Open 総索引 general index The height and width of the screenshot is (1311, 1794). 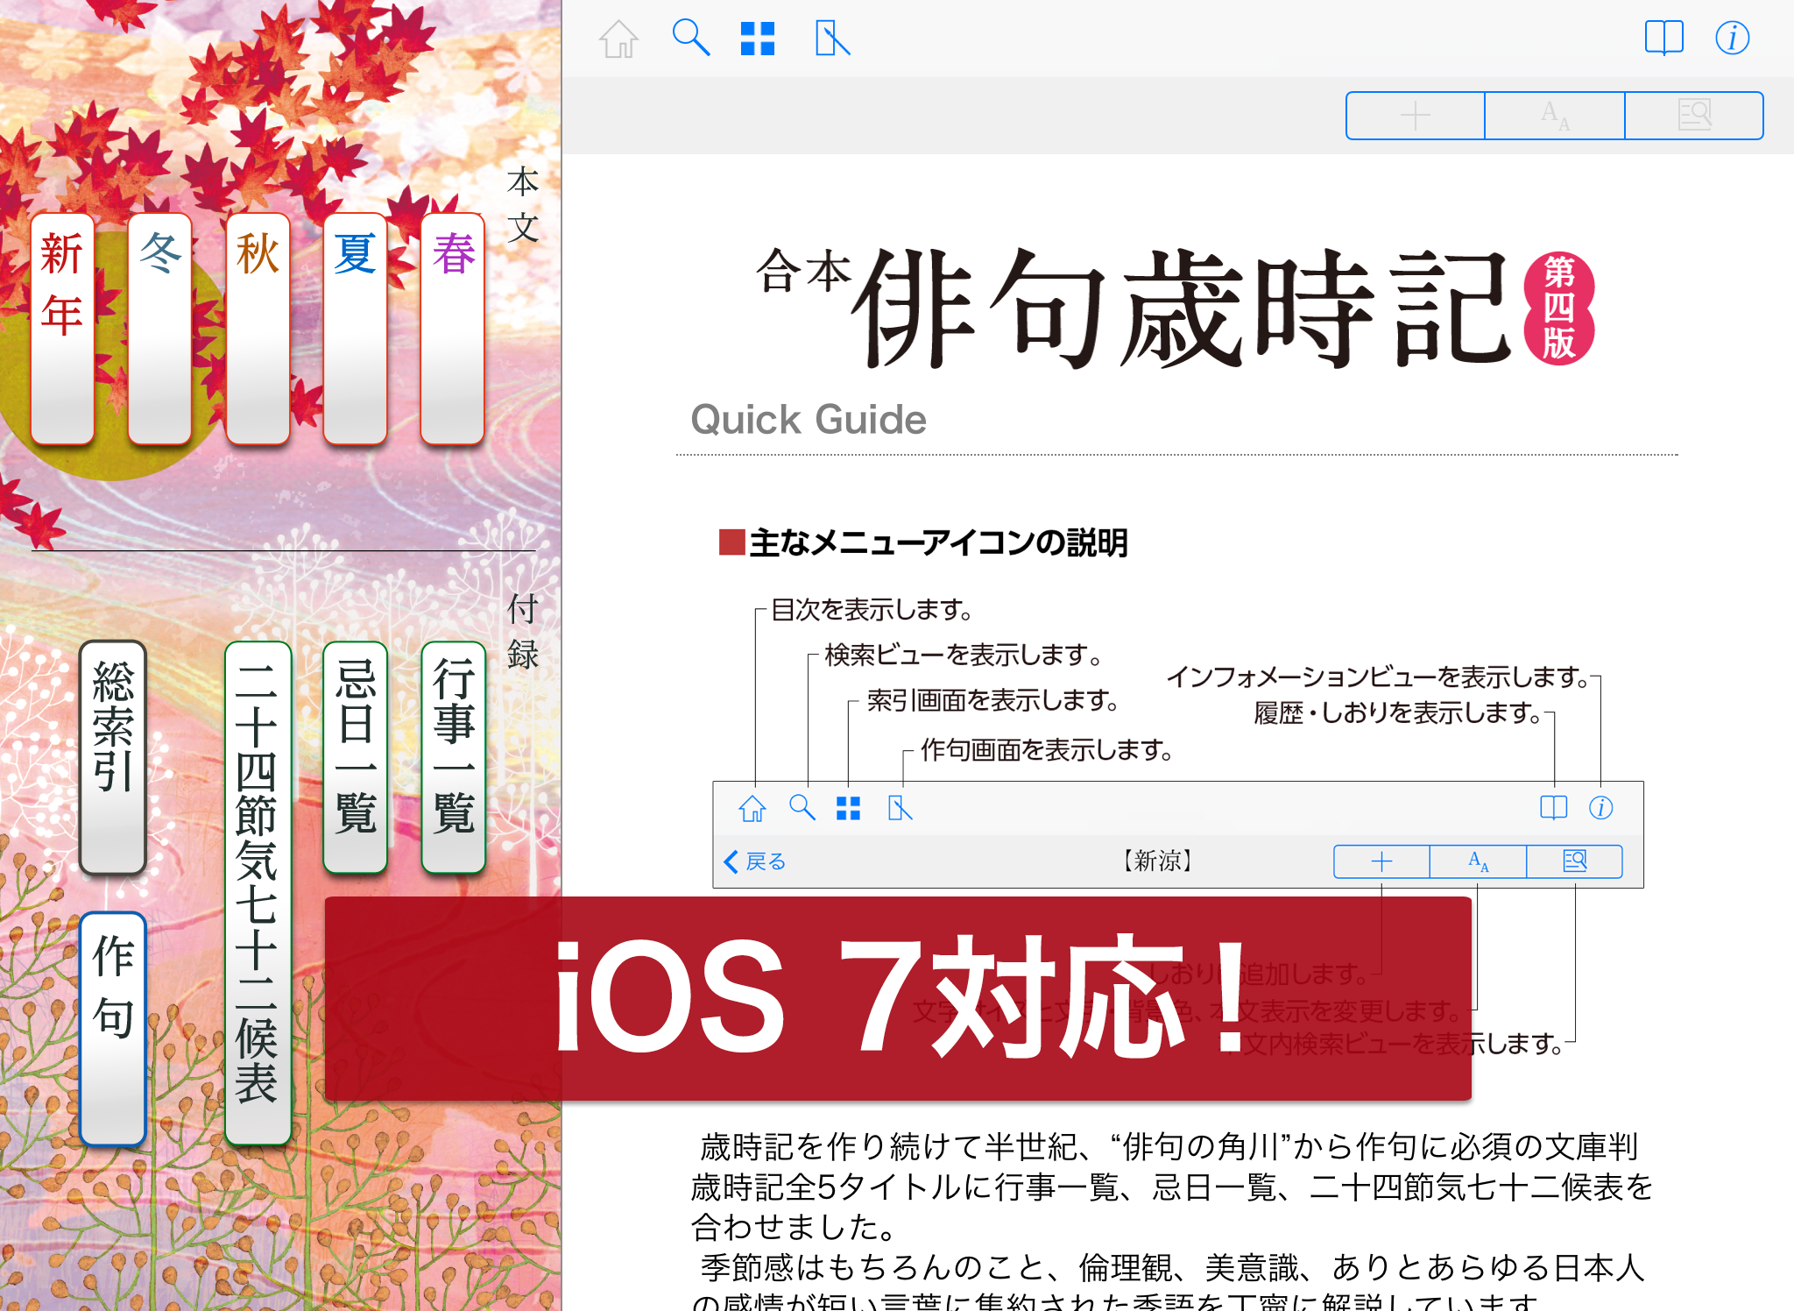point(113,757)
